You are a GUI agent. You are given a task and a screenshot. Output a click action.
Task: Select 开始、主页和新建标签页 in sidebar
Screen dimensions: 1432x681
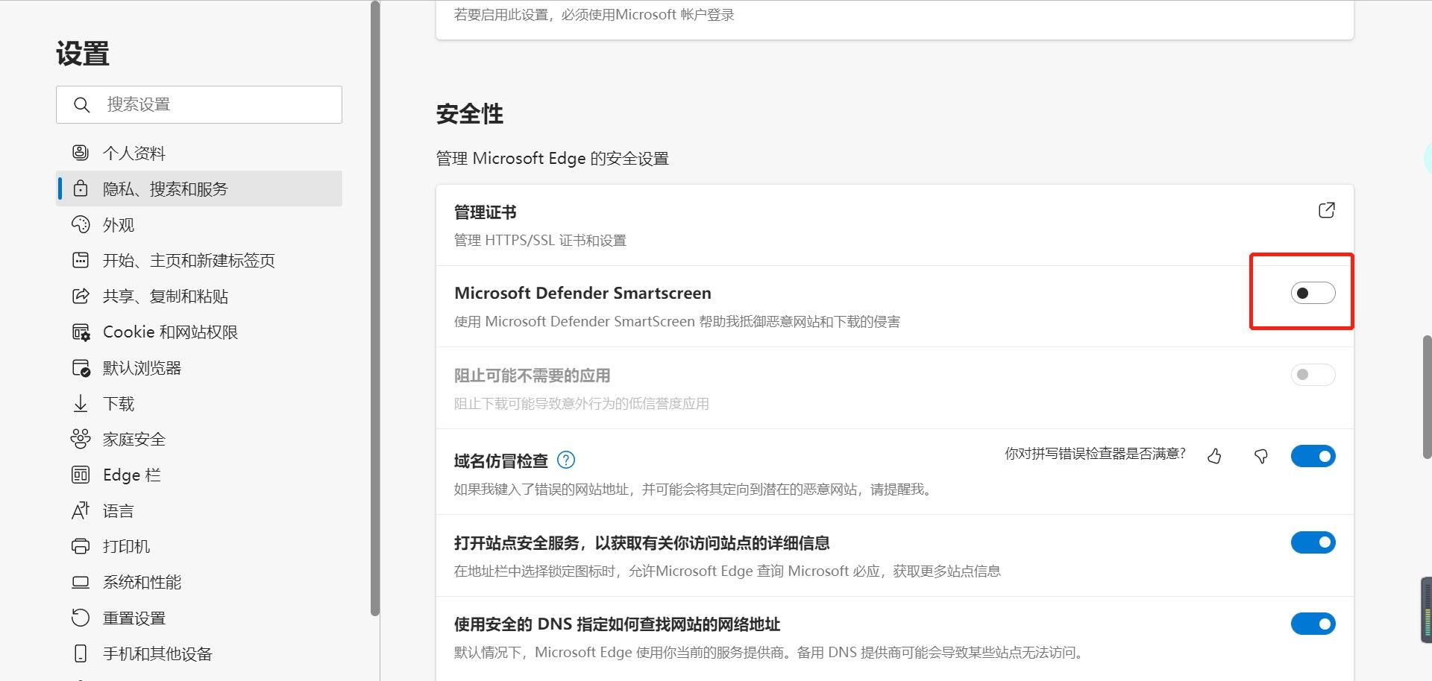coord(189,261)
